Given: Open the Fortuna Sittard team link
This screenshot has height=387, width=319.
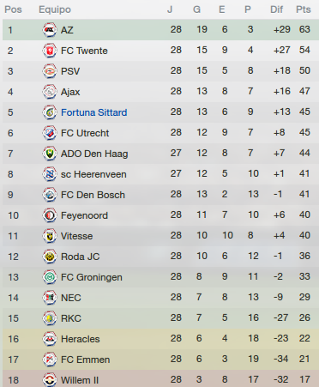Looking at the screenshot, I should tap(94, 112).
